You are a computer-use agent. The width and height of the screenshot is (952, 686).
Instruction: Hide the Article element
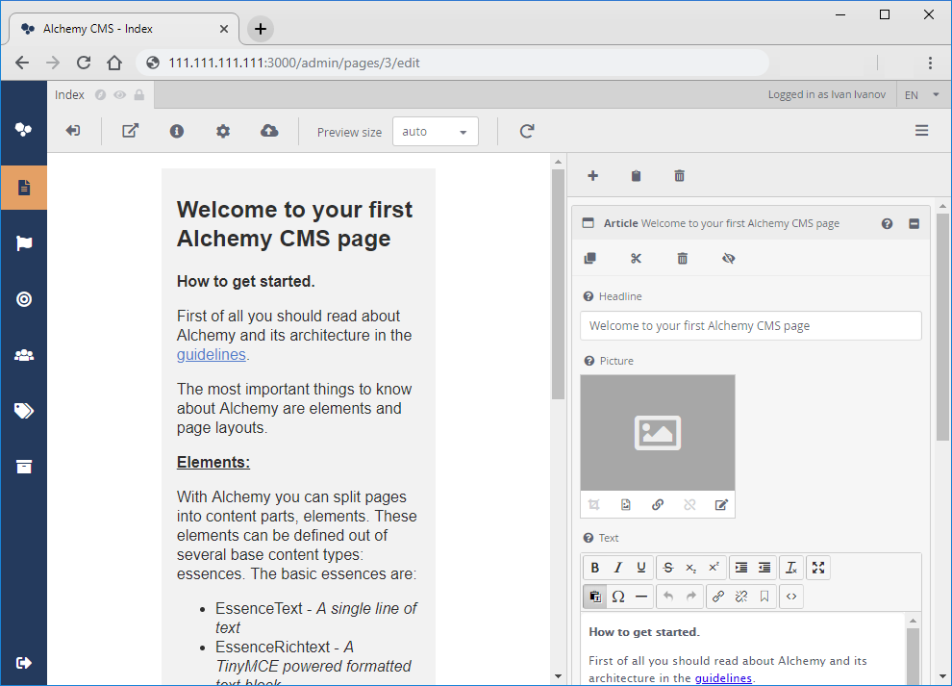pos(728,258)
